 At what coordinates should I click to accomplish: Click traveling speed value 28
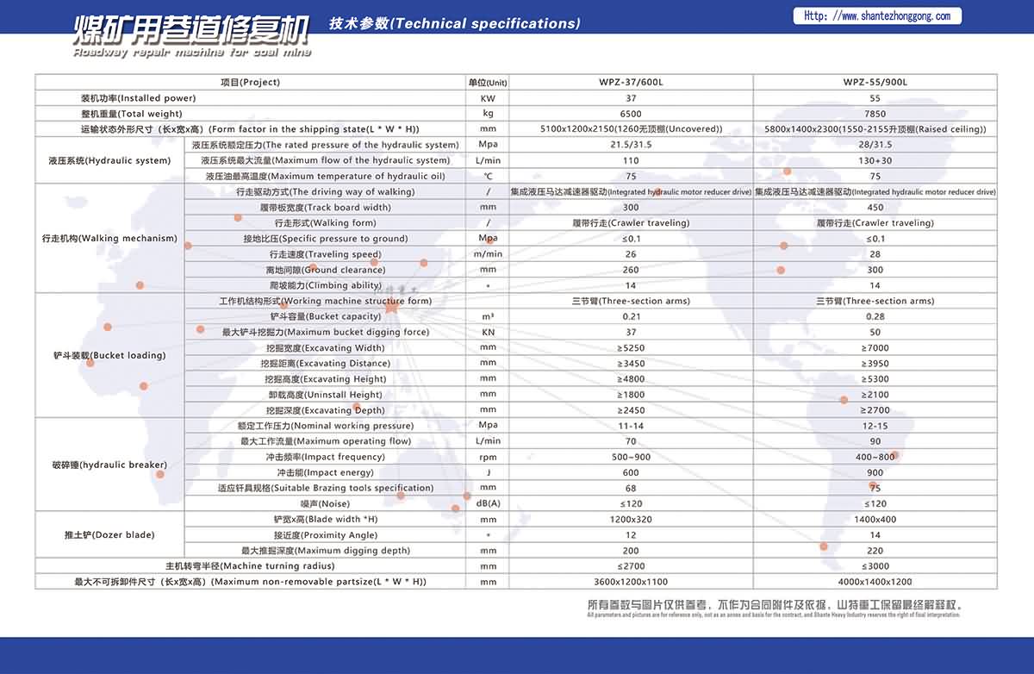click(x=875, y=254)
